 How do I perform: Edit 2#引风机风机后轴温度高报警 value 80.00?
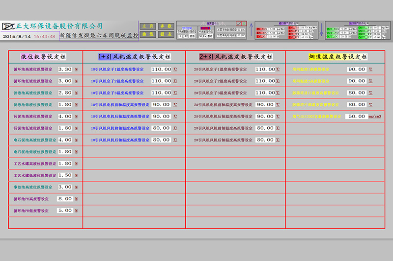(265, 140)
